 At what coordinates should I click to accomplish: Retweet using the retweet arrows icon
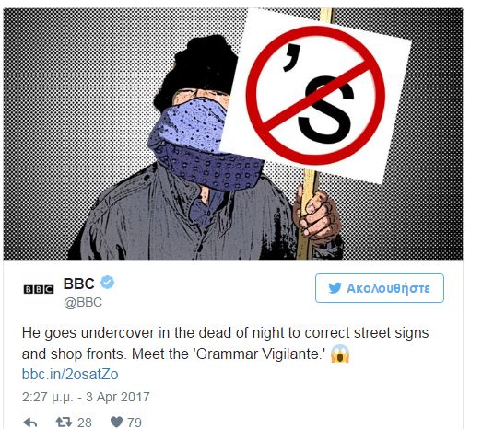tap(64, 422)
